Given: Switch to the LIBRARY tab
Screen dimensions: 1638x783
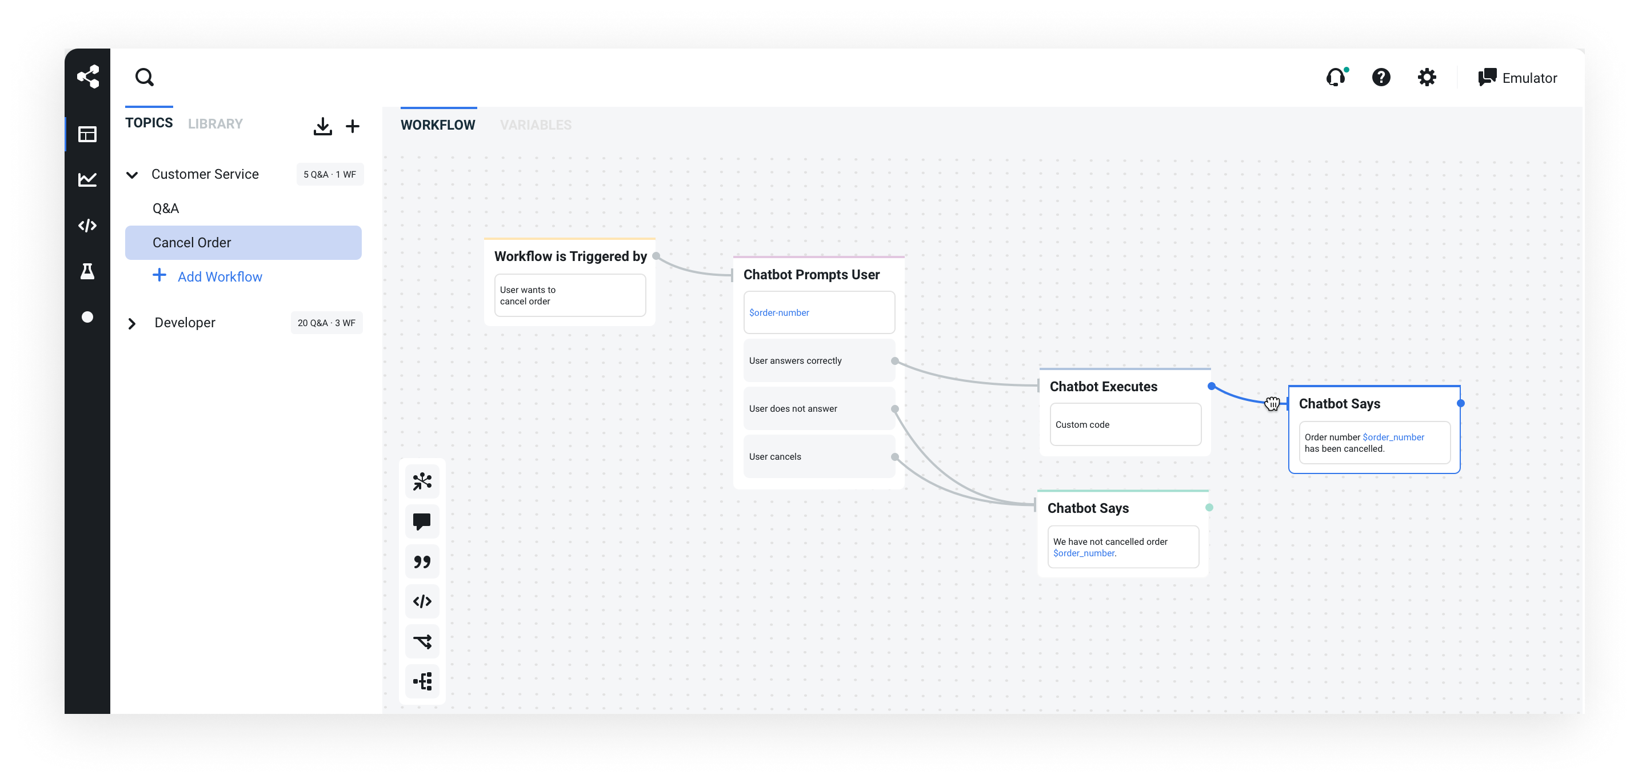Looking at the screenshot, I should pos(215,124).
